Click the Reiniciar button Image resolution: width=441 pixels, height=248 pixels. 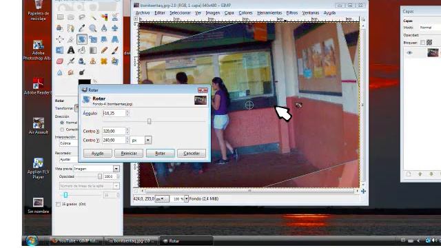129,153
